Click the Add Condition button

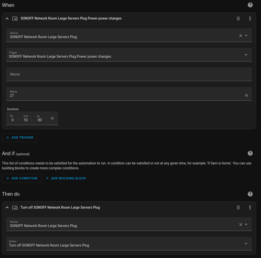[22, 178]
